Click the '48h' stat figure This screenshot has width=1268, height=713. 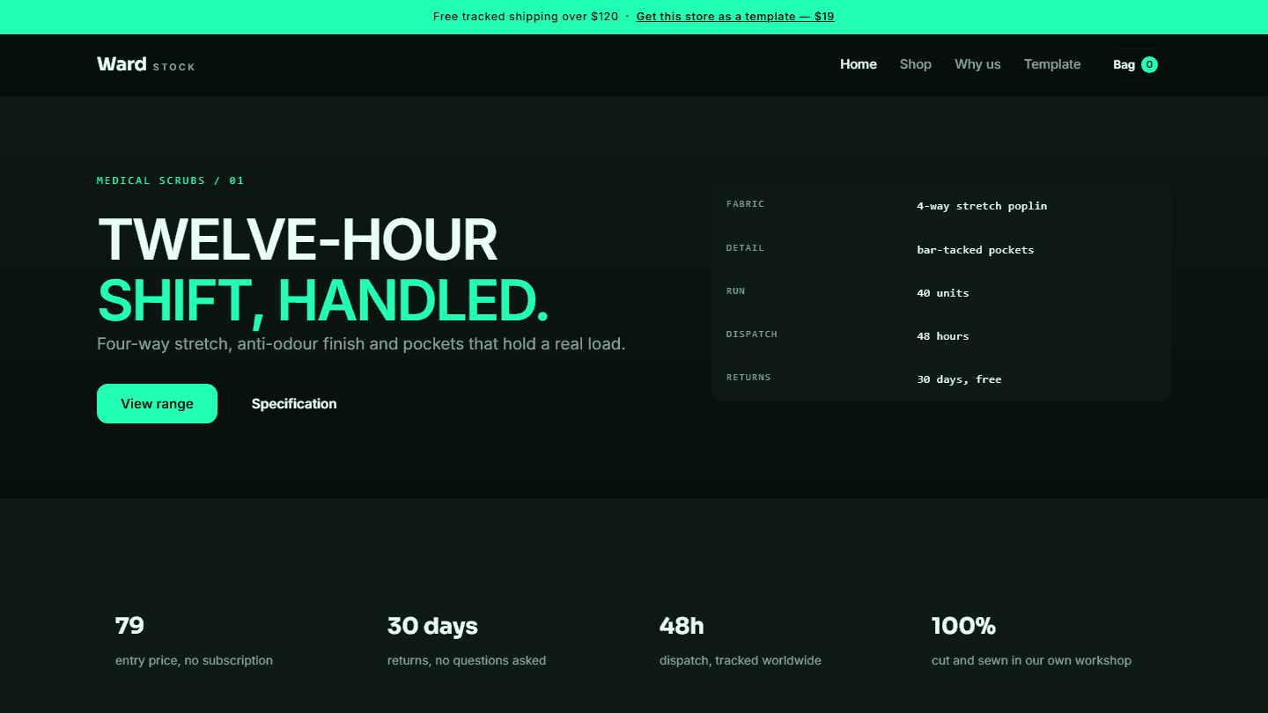click(682, 626)
